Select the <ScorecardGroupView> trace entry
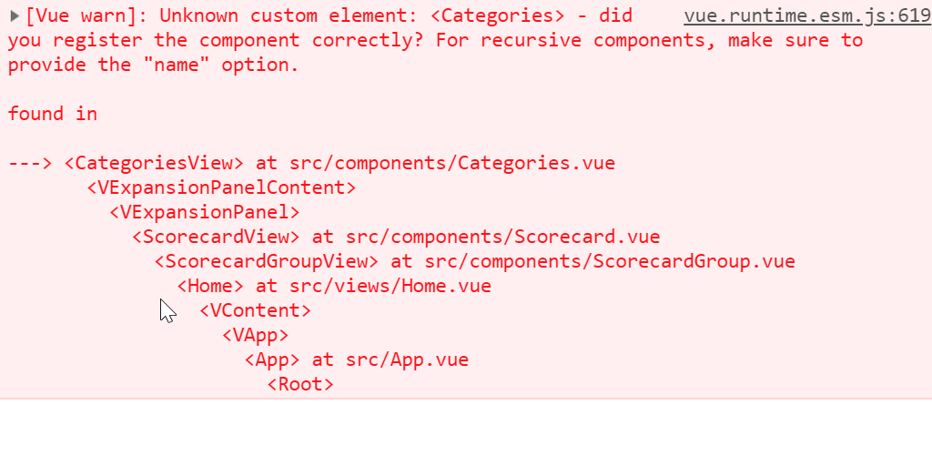Viewport: 932px width, 466px height. [x=266, y=262]
